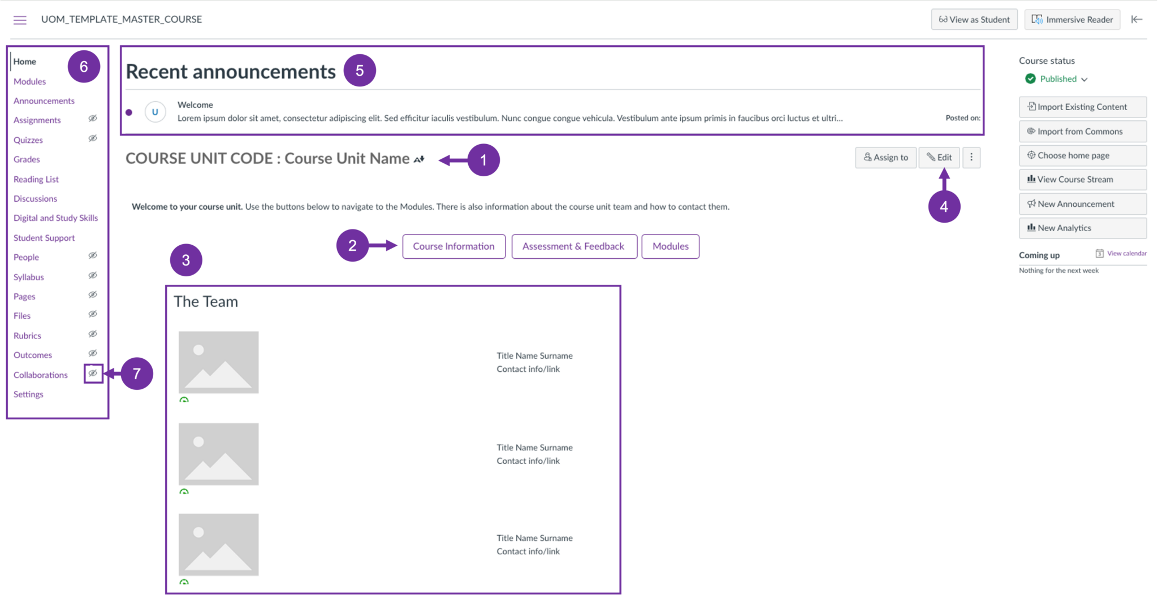Toggle visibility of Collaborations with the eye icon
The height and width of the screenshot is (595, 1158).
[93, 373]
